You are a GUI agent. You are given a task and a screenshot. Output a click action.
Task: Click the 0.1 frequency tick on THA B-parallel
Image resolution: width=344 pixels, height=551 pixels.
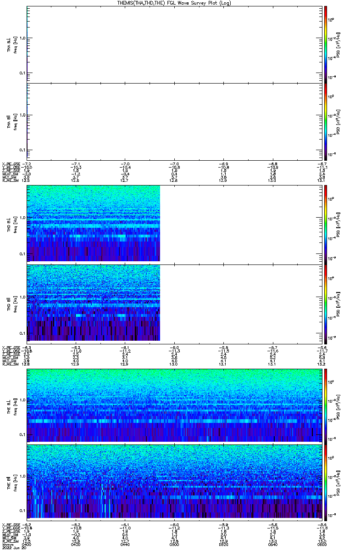coord(22,150)
